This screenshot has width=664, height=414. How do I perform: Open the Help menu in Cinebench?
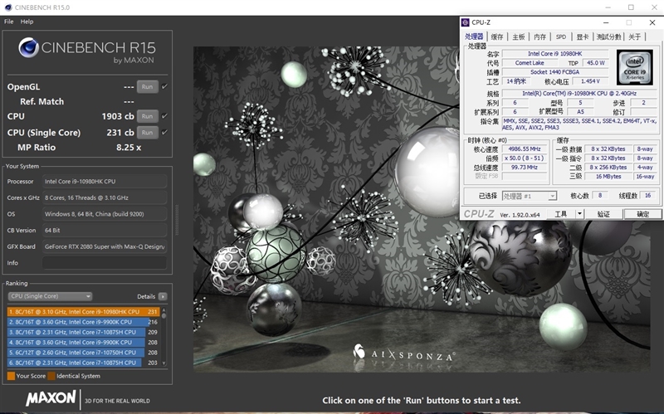tap(27, 22)
